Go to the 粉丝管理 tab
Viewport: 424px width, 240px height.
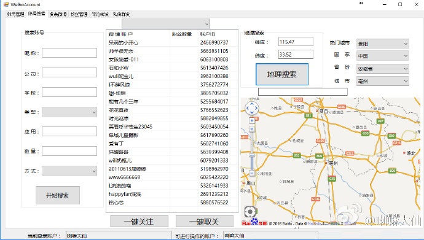(x=79, y=14)
